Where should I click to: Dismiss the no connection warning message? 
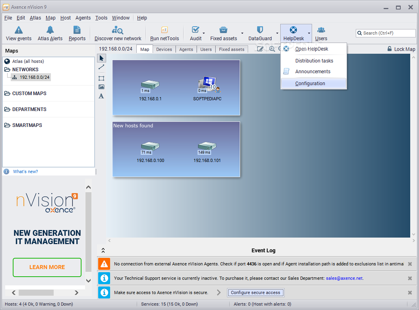(x=409, y=264)
